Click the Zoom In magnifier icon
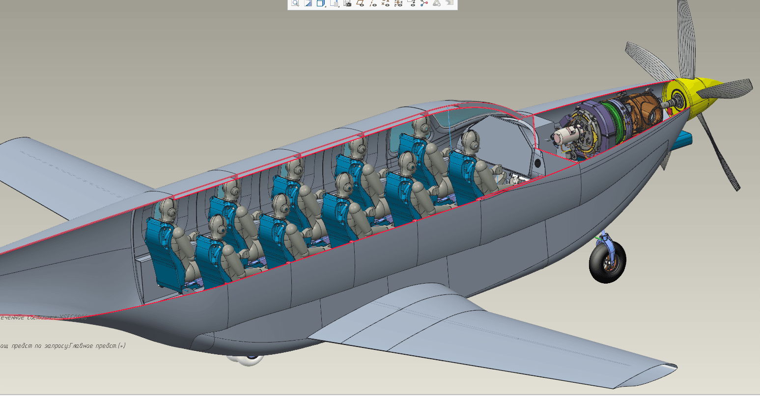Image resolution: width=760 pixels, height=396 pixels. 295,3
